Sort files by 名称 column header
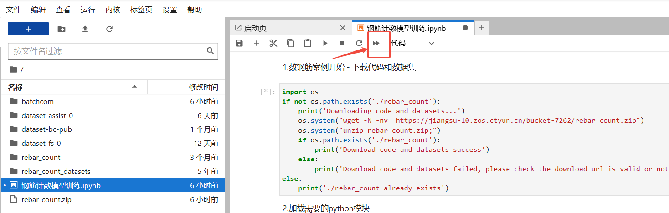Image resolution: width=669 pixels, height=213 pixels. click(73, 87)
